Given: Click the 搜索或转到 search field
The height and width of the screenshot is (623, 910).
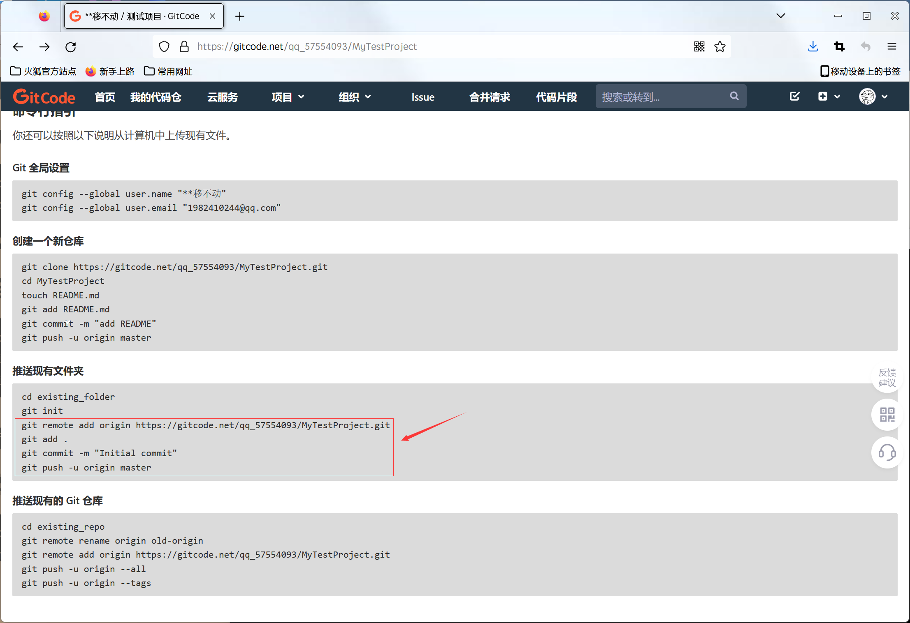Looking at the screenshot, I should coord(662,97).
